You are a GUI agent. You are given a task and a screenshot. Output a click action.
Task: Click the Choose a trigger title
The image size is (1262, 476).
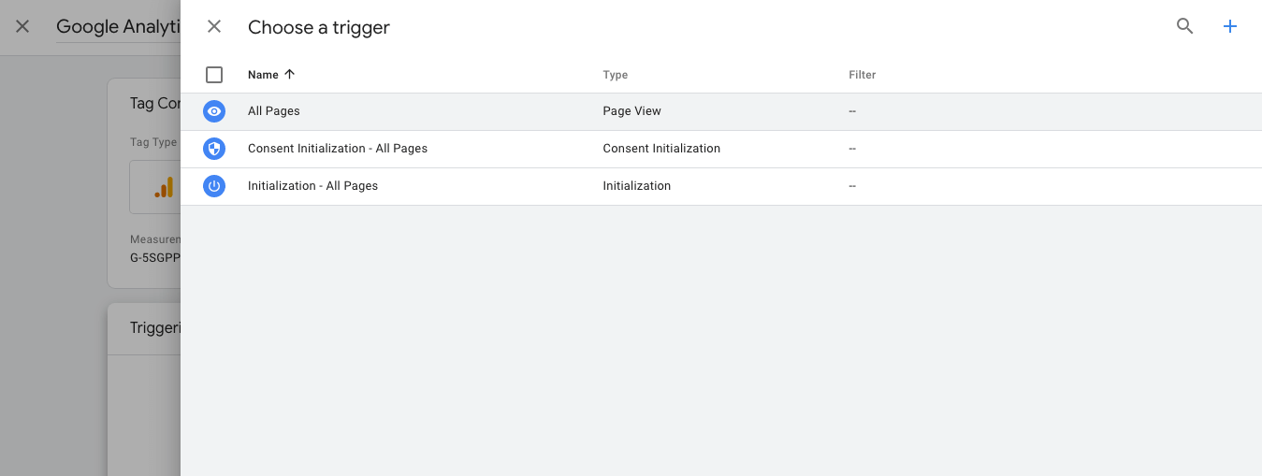coord(319,28)
